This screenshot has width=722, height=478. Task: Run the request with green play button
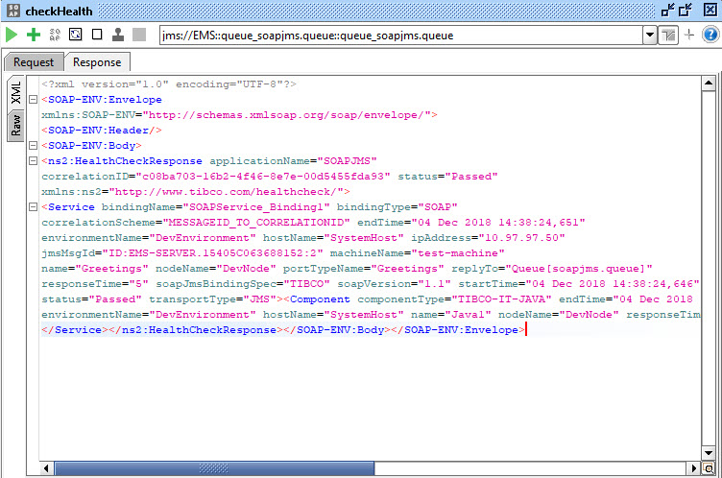12,35
